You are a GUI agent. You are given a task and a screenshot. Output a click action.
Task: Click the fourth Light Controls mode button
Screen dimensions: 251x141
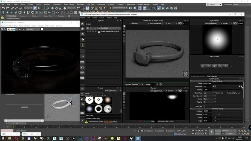pos(220,66)
